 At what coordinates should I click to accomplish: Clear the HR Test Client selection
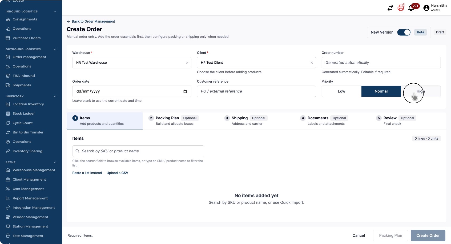(312, 63)
